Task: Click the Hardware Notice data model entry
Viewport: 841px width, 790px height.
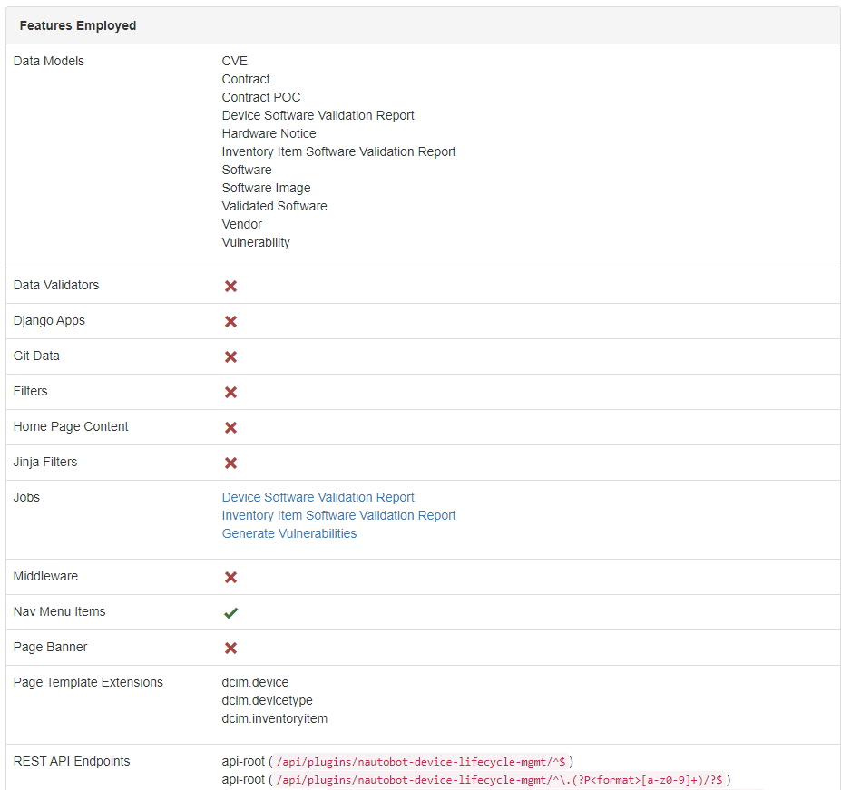Action: tap(269, 133)
